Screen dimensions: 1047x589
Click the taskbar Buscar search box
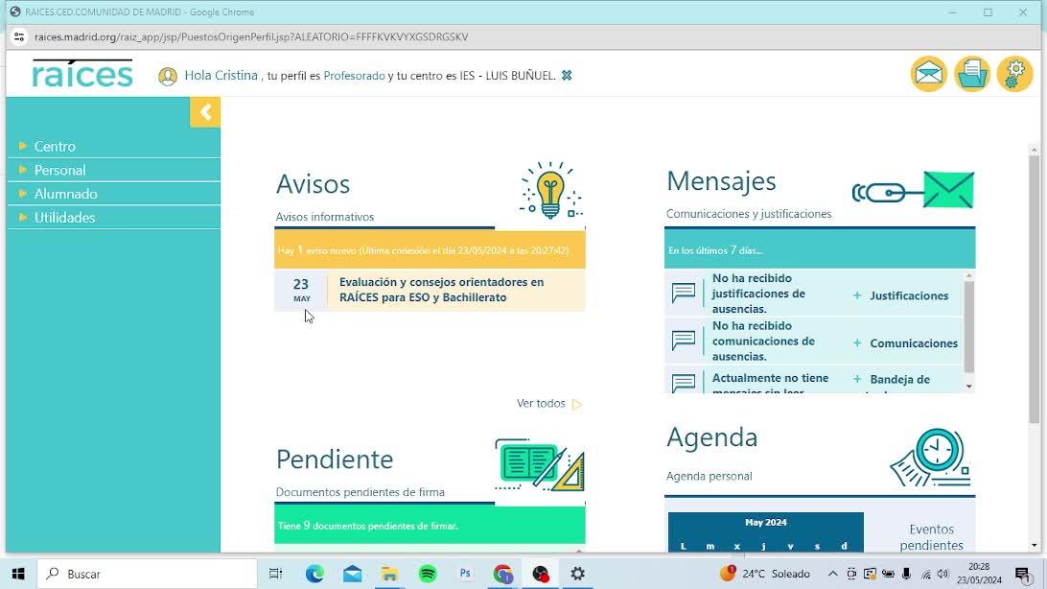(147, 574)
